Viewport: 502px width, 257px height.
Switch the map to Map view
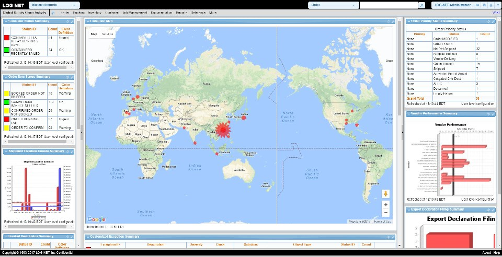point(94,34)
